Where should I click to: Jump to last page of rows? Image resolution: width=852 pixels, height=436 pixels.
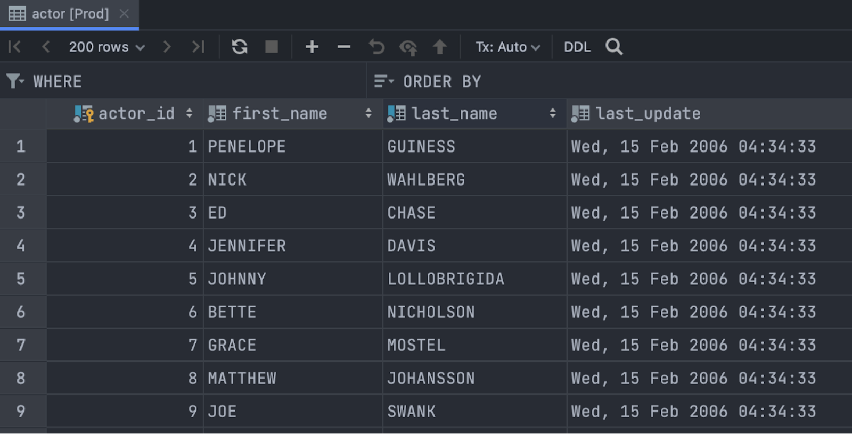coord(198,47)
